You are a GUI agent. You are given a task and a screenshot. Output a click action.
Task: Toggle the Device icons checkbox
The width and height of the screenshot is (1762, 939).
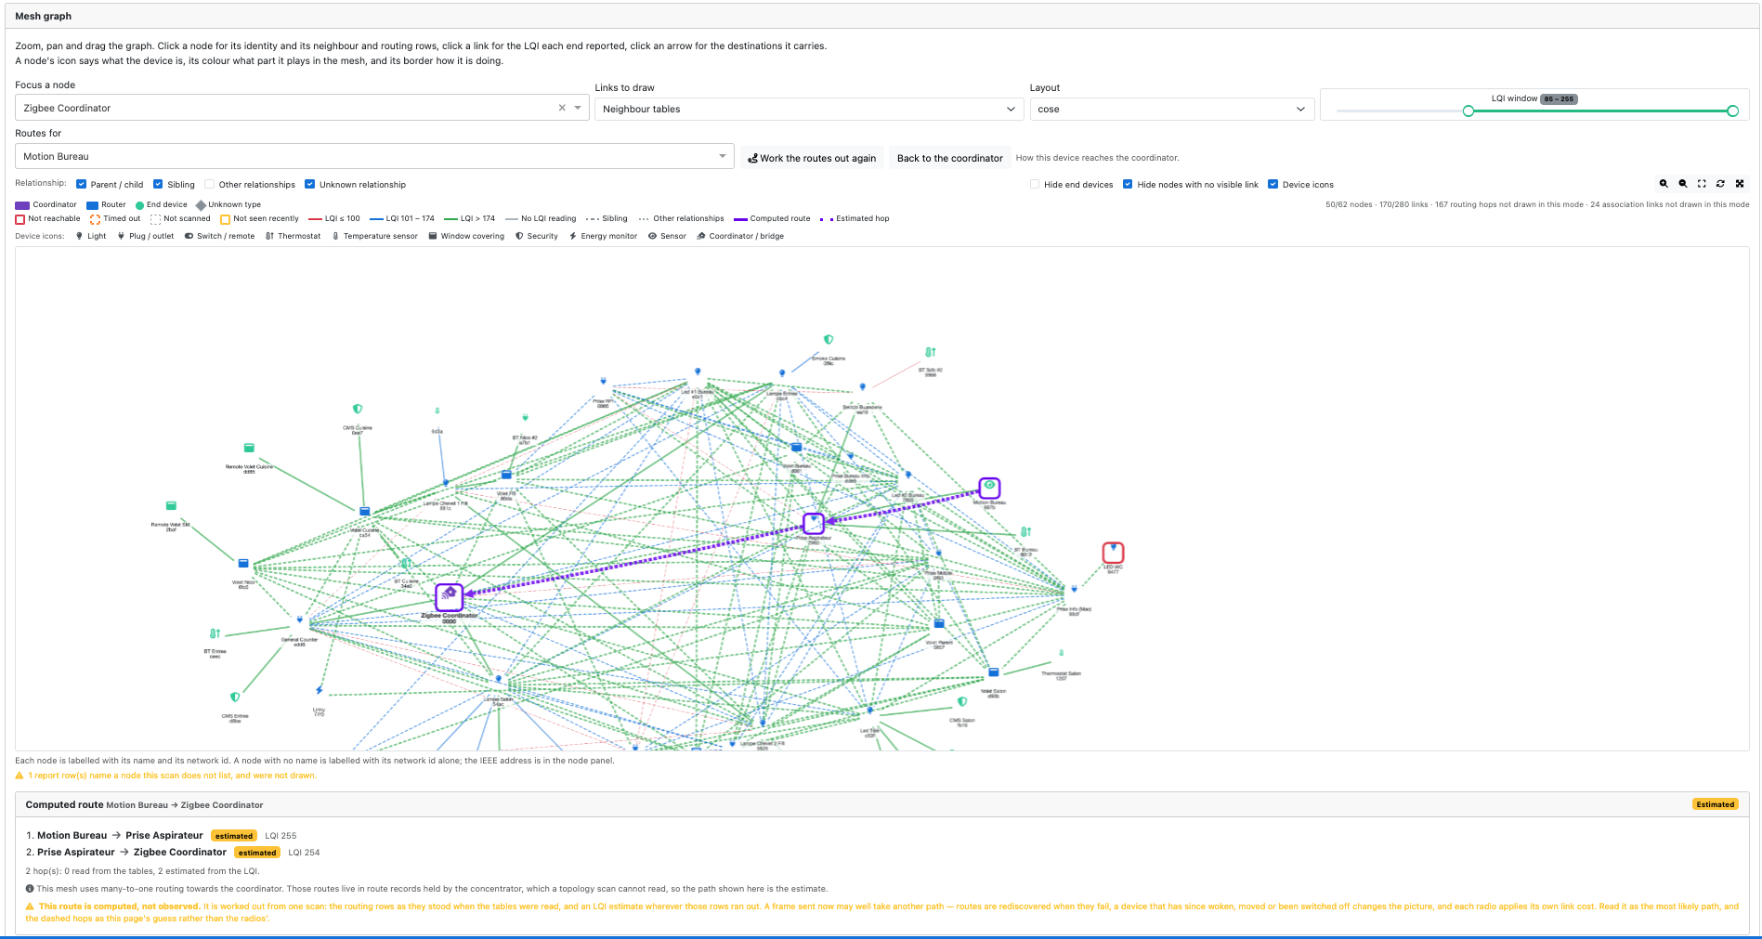(1273, 184)
